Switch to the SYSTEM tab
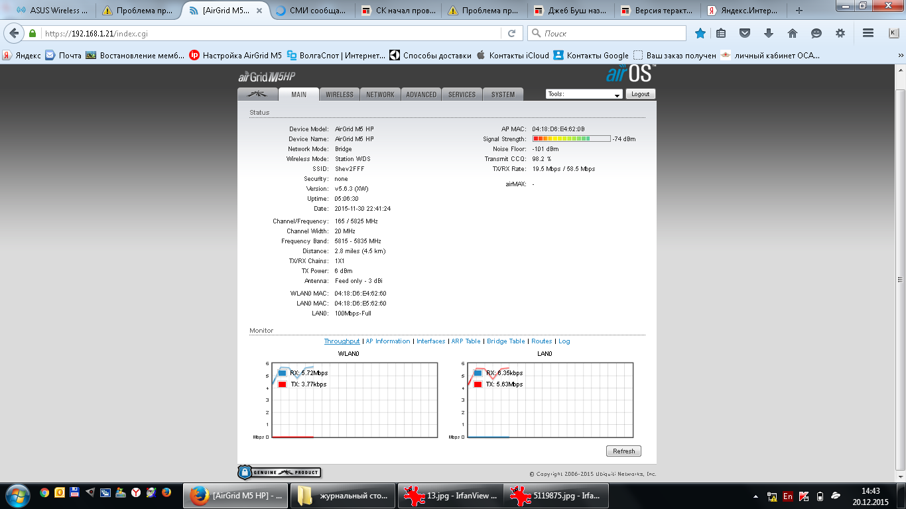This screenshot has height=509, width=906. pos(503,94)
